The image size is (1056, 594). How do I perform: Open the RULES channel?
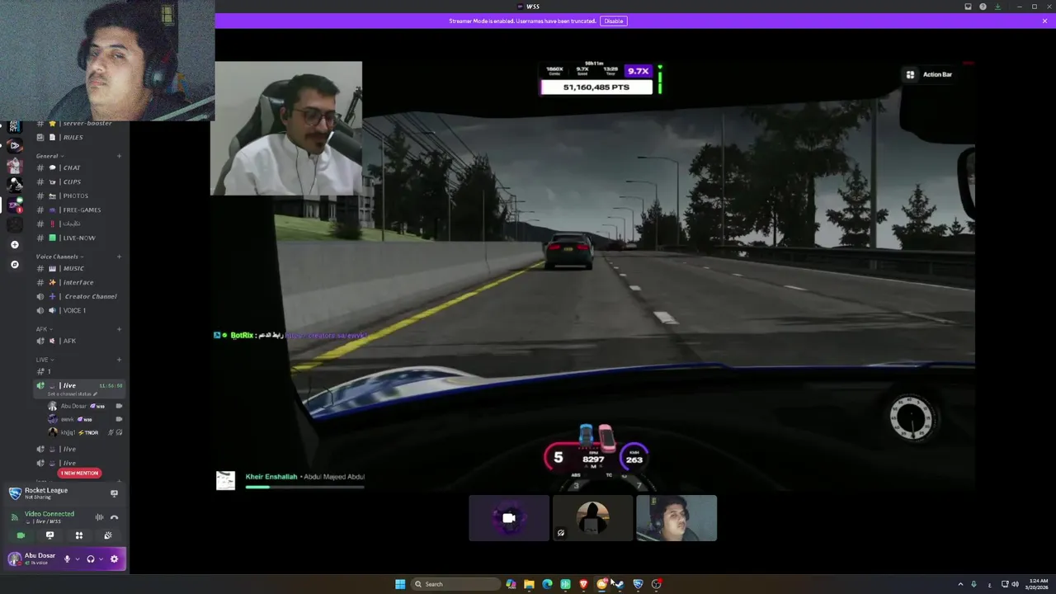click(78, 137)
